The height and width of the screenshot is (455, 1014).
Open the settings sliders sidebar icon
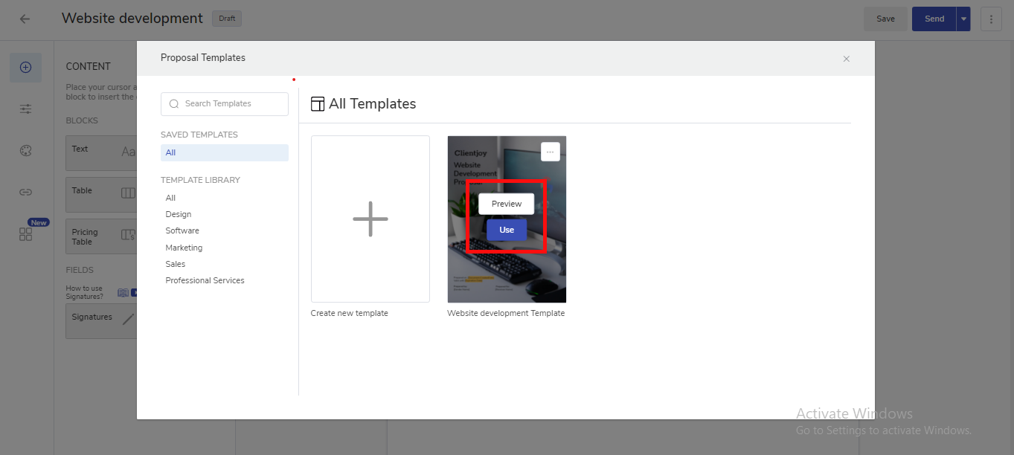coord(25,109)
